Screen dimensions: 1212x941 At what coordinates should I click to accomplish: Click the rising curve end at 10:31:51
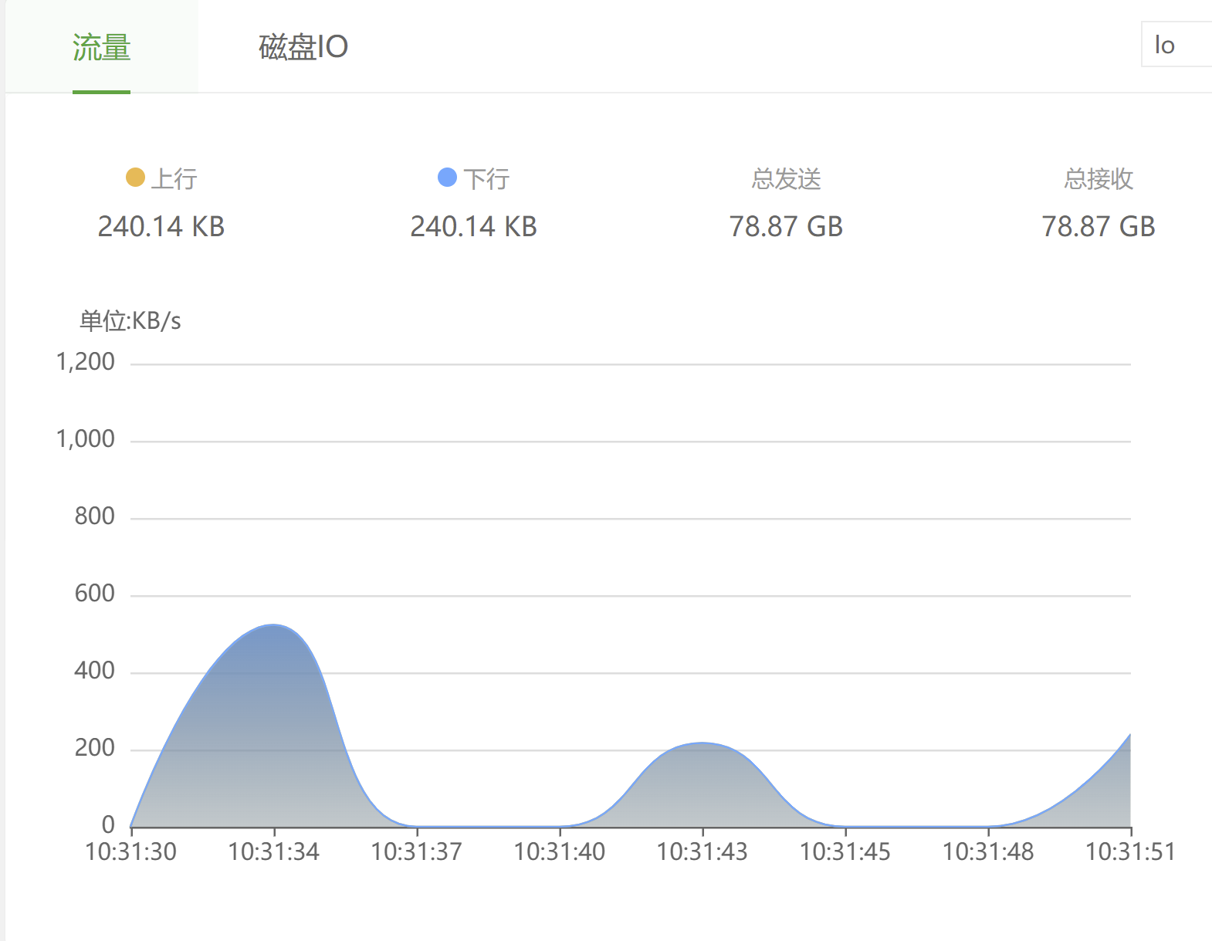click(1130, 735)
